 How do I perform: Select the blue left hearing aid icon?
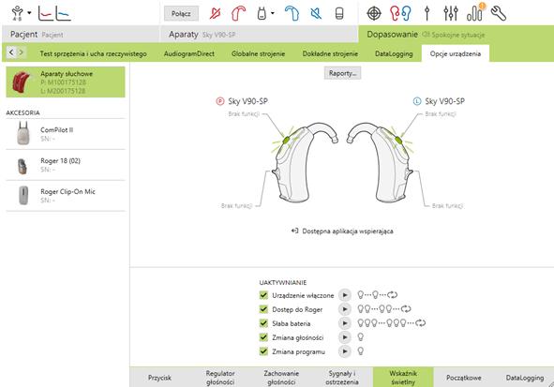pyautogui.click(x=292, y=13)
